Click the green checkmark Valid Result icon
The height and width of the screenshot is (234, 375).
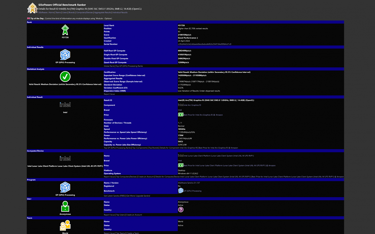(x=65, y=77)
